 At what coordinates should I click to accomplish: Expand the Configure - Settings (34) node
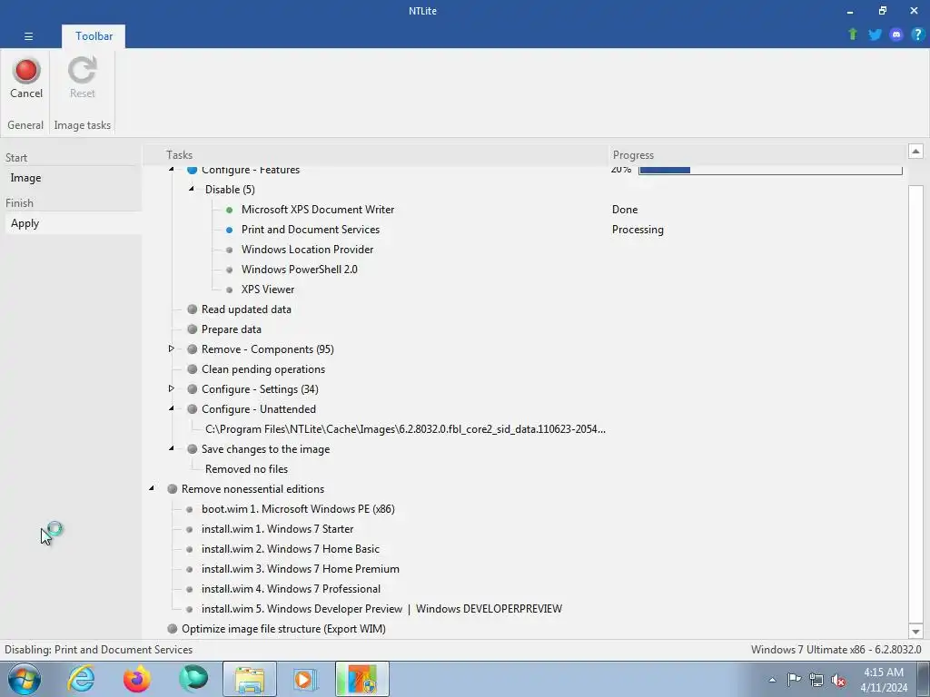[x=171, y=388]
